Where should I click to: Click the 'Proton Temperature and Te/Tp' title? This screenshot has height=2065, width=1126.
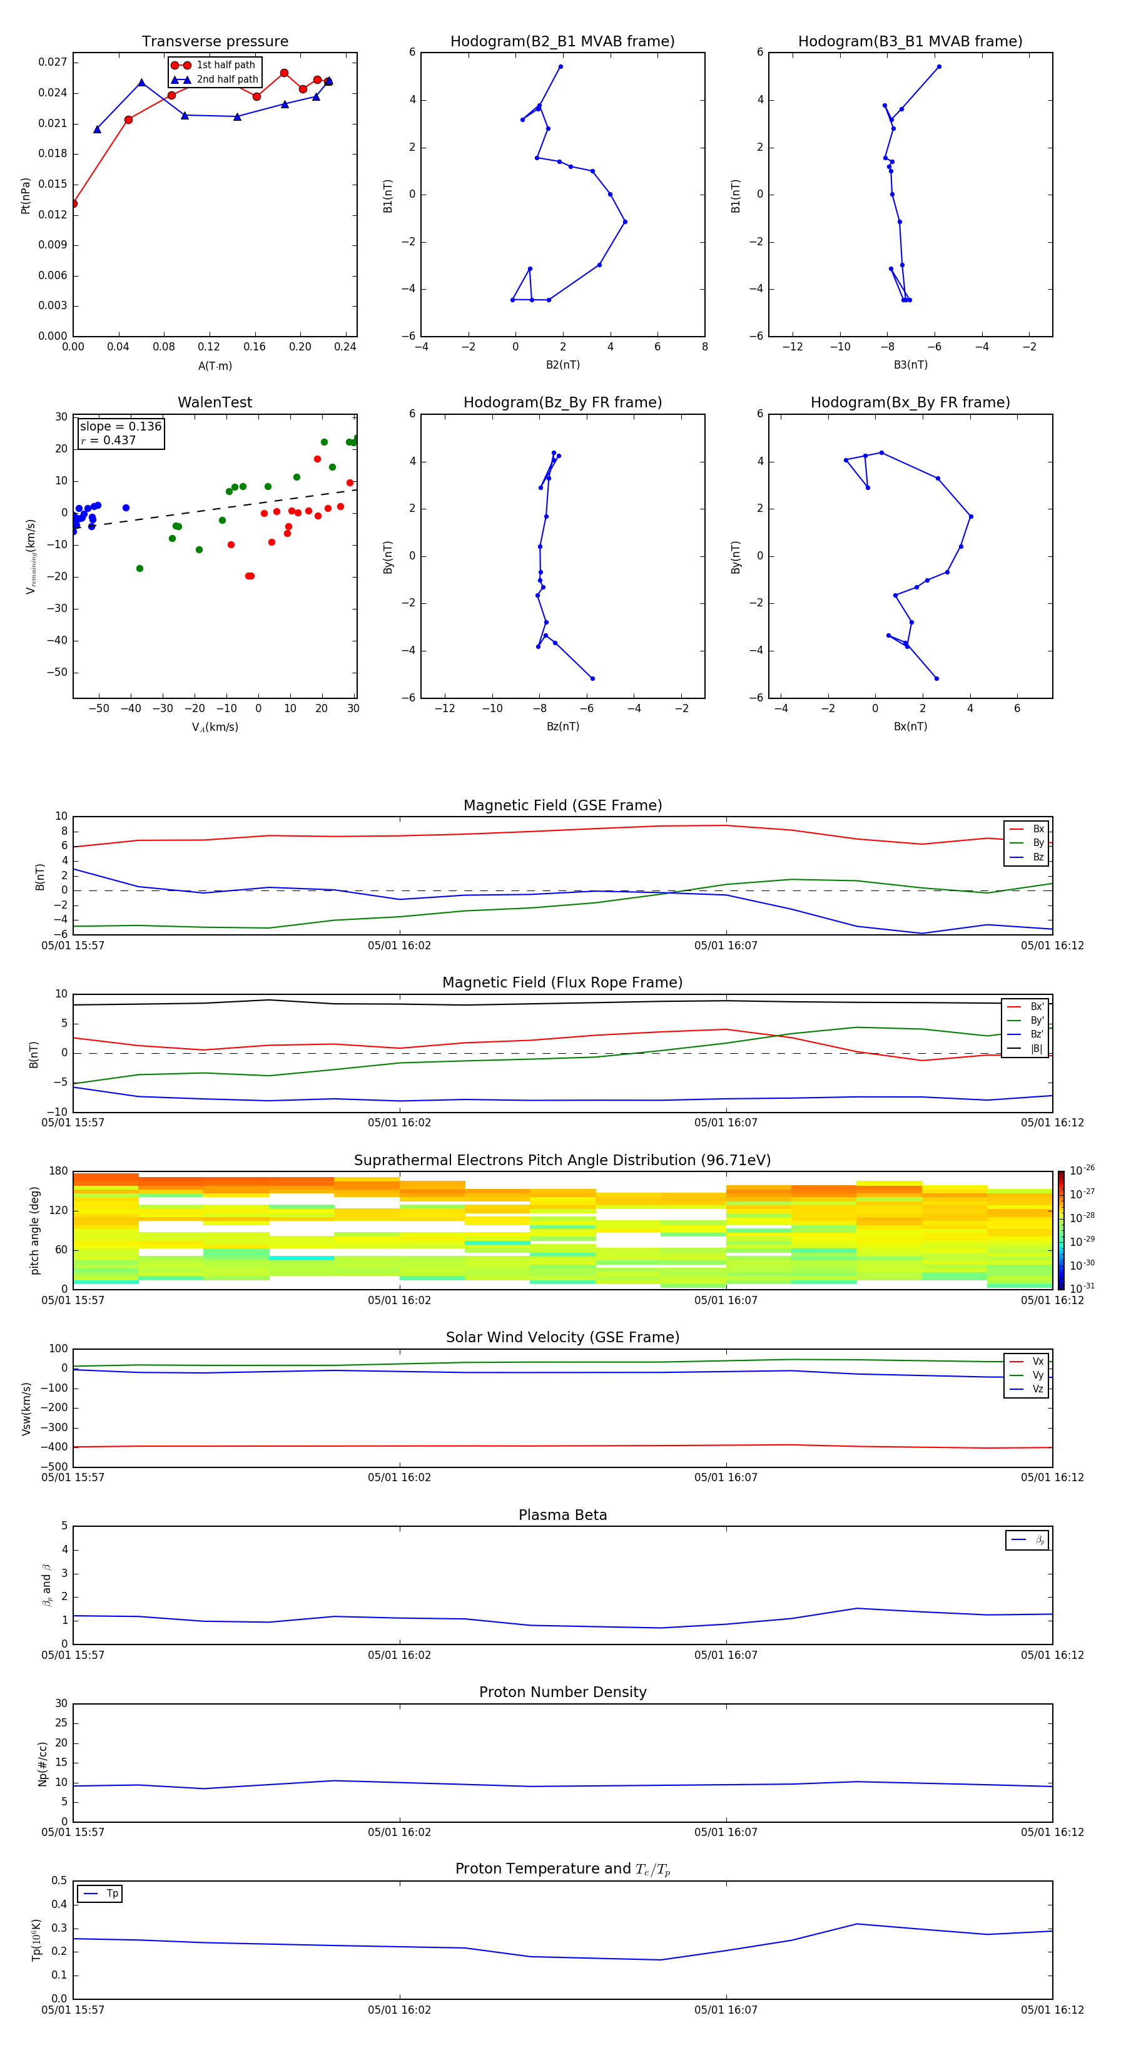[562, 1869]
